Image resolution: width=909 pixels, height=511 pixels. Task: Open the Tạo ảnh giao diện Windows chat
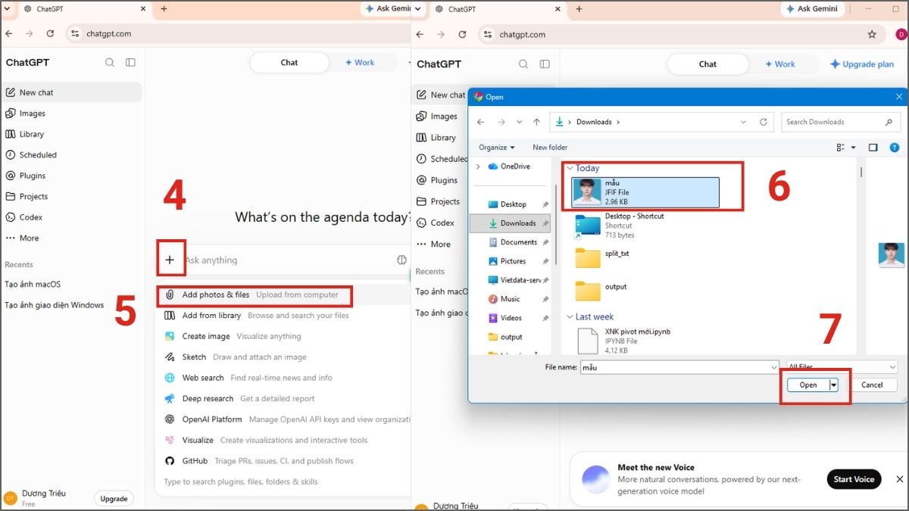pyautogui.click(x=55, y=305)
